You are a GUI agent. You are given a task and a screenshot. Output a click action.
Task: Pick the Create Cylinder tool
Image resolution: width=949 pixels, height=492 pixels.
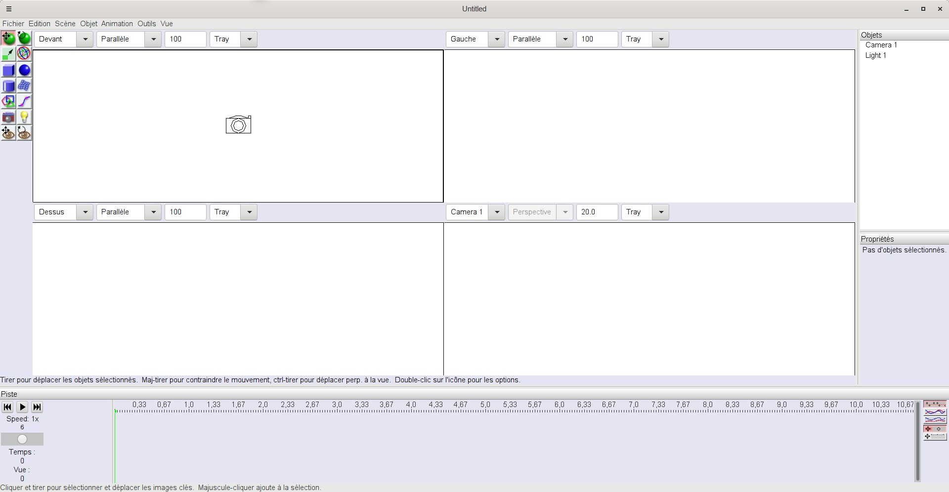(x=8, y=86)
